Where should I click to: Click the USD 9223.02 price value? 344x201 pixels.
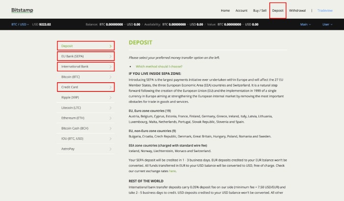point(41,24)
